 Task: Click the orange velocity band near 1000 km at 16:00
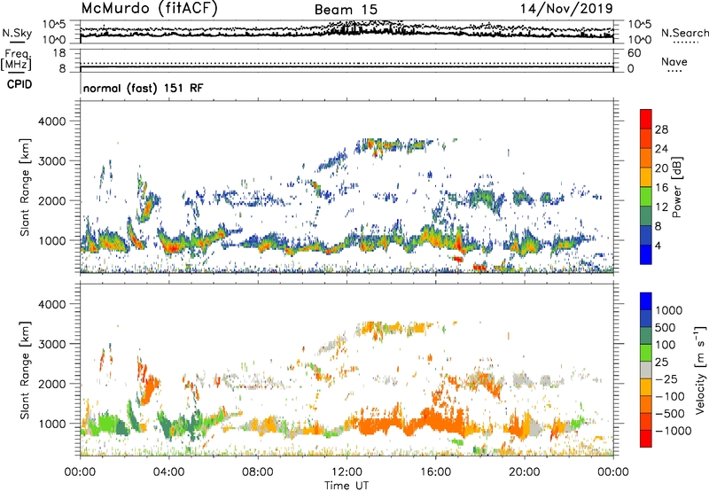[435, 420]
